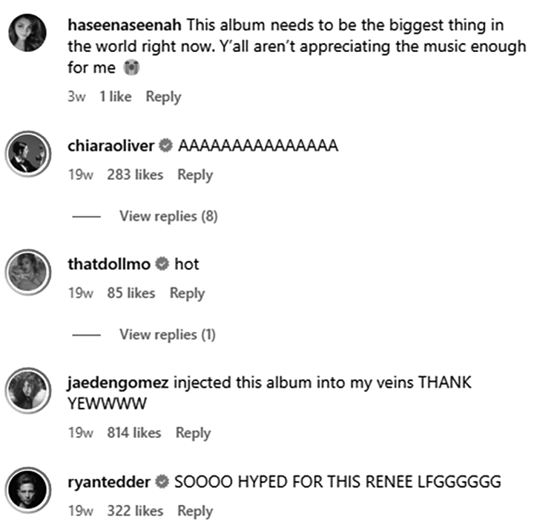
Task: Reply to jaedengomez's comment
Action: pyautogui.click(x=193, y=433)
